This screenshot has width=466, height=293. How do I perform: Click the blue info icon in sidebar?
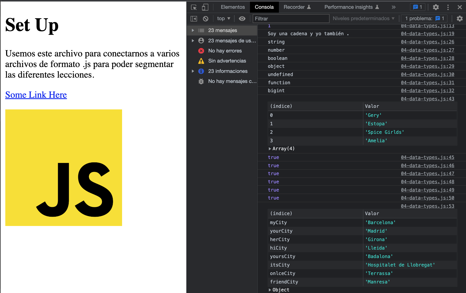point(201,71)
